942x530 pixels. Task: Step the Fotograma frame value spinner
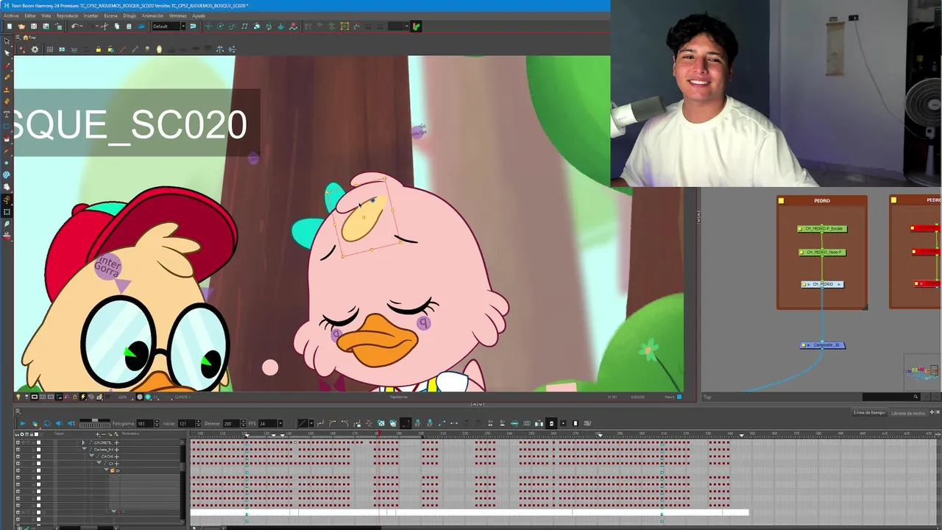pyautogui.click(x=157, y=423)
